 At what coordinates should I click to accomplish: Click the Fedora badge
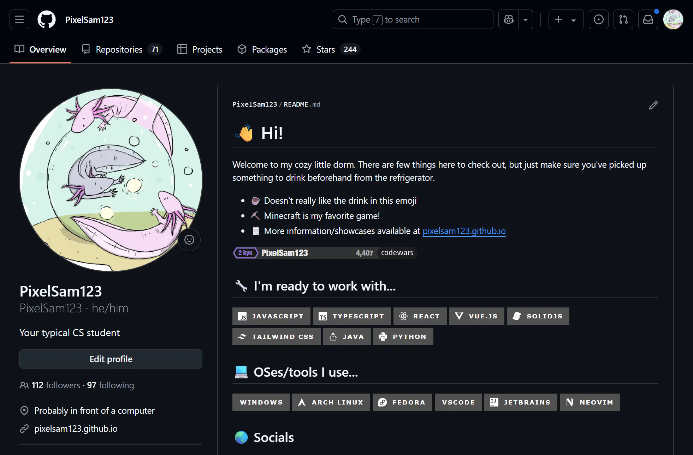(402, 402)
